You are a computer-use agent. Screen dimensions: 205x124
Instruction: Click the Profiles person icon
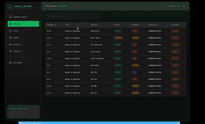point(10,51)
